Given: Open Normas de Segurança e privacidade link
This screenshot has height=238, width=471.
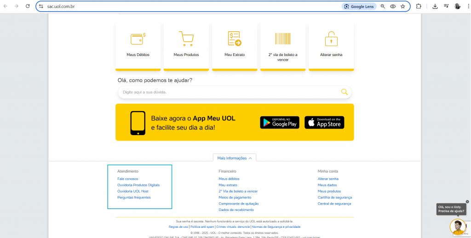Looking at the screenshot, I should pos(276,227).
